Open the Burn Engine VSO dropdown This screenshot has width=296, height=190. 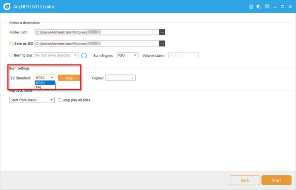click(127, 55)
